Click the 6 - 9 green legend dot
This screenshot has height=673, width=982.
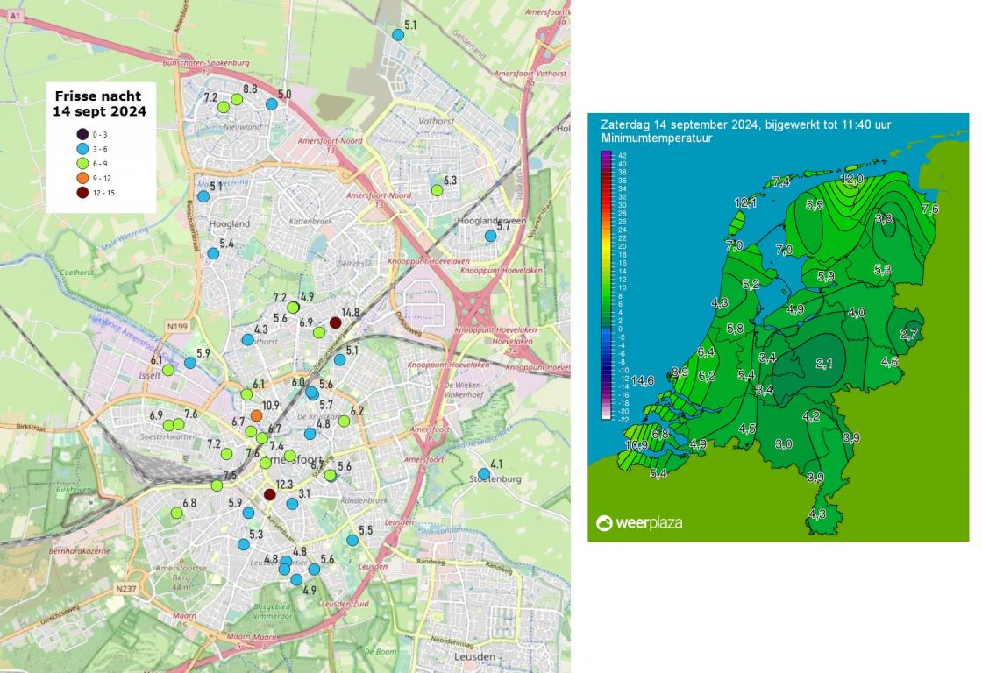tap(82, 164)
